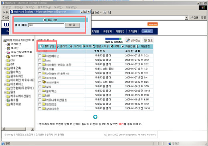This screenshot has height=146, width=208.
Task: Click the 이동 go button by the address bar
Action: click(194, 18)
